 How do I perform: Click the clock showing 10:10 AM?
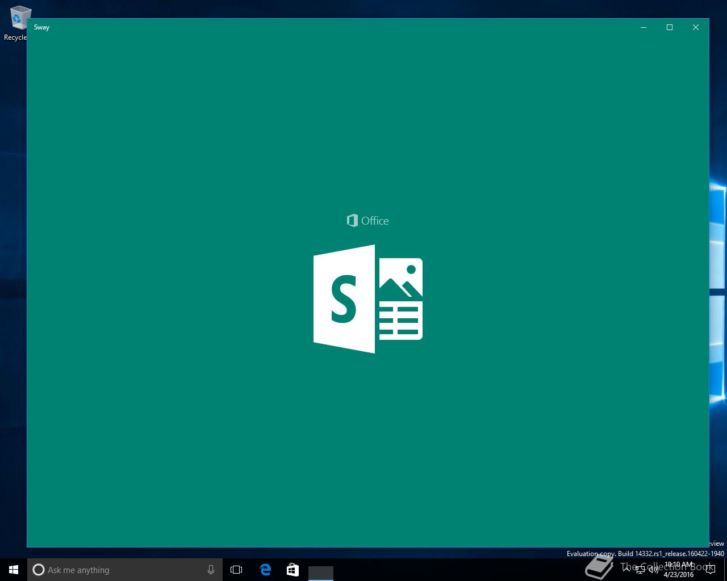679,570
